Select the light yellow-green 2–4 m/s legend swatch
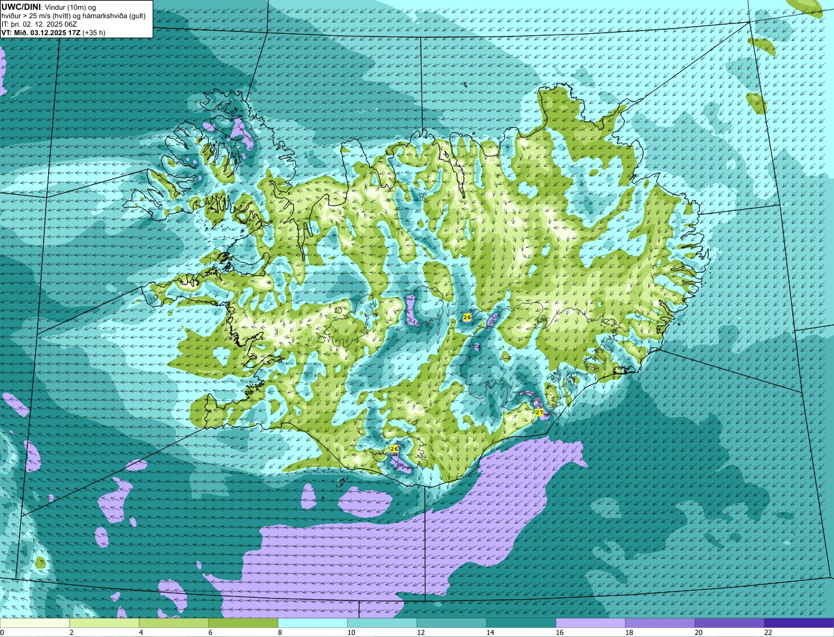Screen dimensions: 834x637 pos(104,623)
